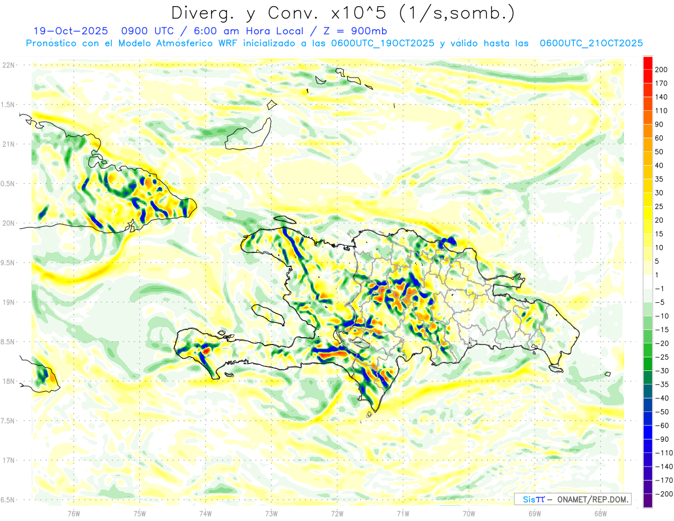Click the latitude label '22N'
This screenshot has width=674, height=521.
(x=8, y=65)
